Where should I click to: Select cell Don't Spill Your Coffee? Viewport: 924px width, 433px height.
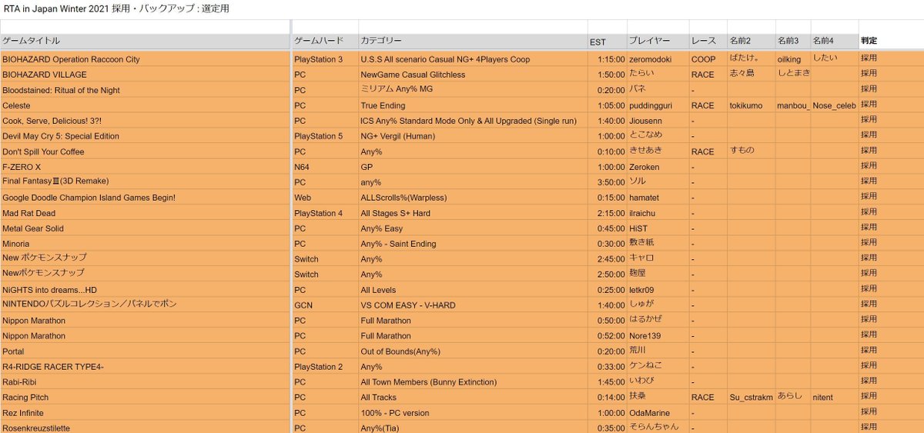tap(145, 151)
